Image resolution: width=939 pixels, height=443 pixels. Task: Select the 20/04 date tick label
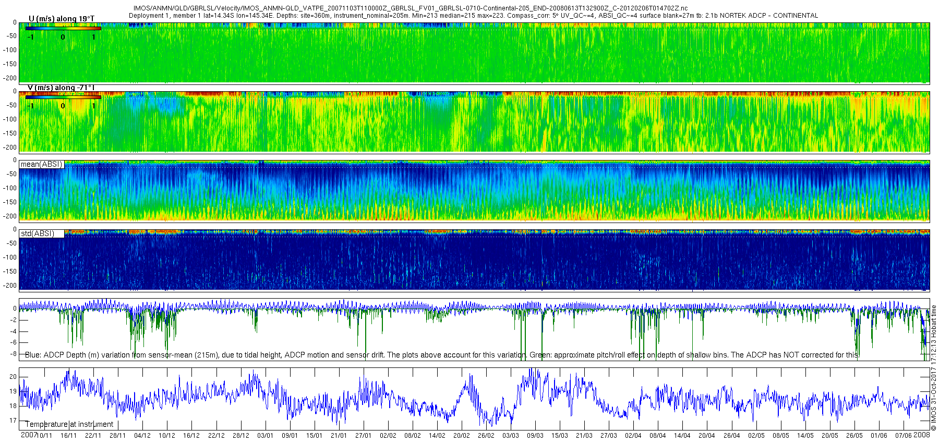pos(707,436)
